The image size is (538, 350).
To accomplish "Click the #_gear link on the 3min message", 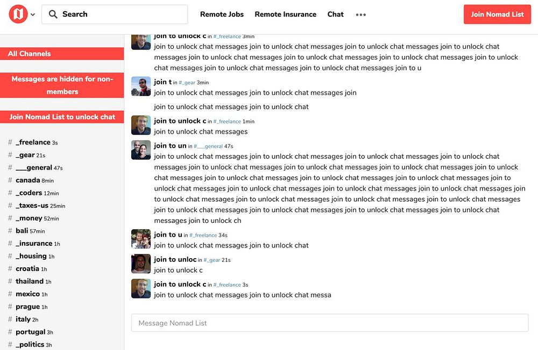I will (187, 83).
